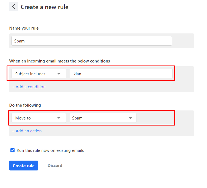Go back using the left chevron icon
The image size is (207, 188).
(x=13, y=7)
